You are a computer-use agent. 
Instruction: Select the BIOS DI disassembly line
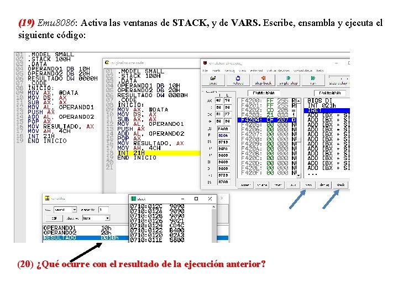327,100
